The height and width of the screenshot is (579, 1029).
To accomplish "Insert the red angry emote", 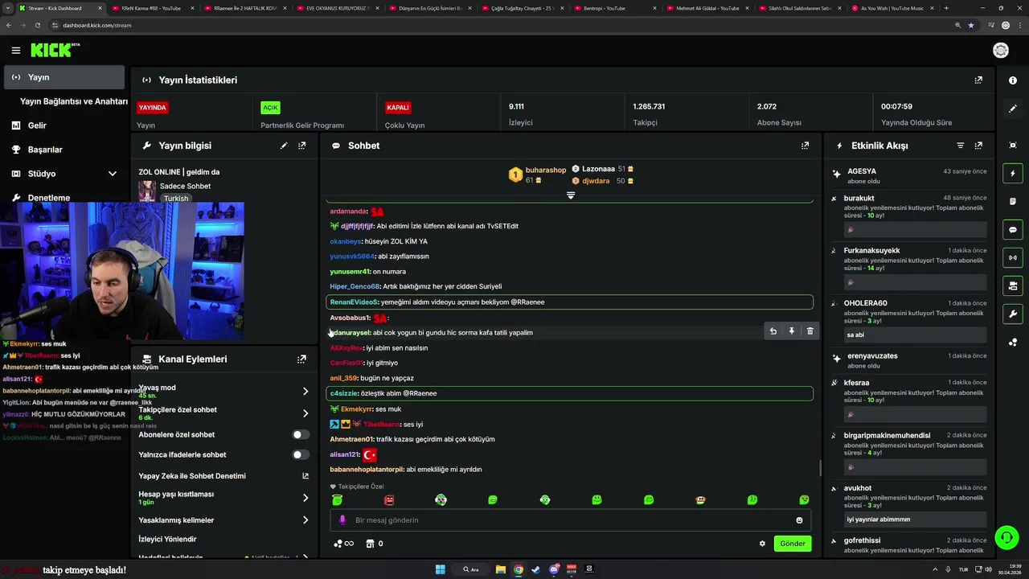I will (x=389, y=500).
